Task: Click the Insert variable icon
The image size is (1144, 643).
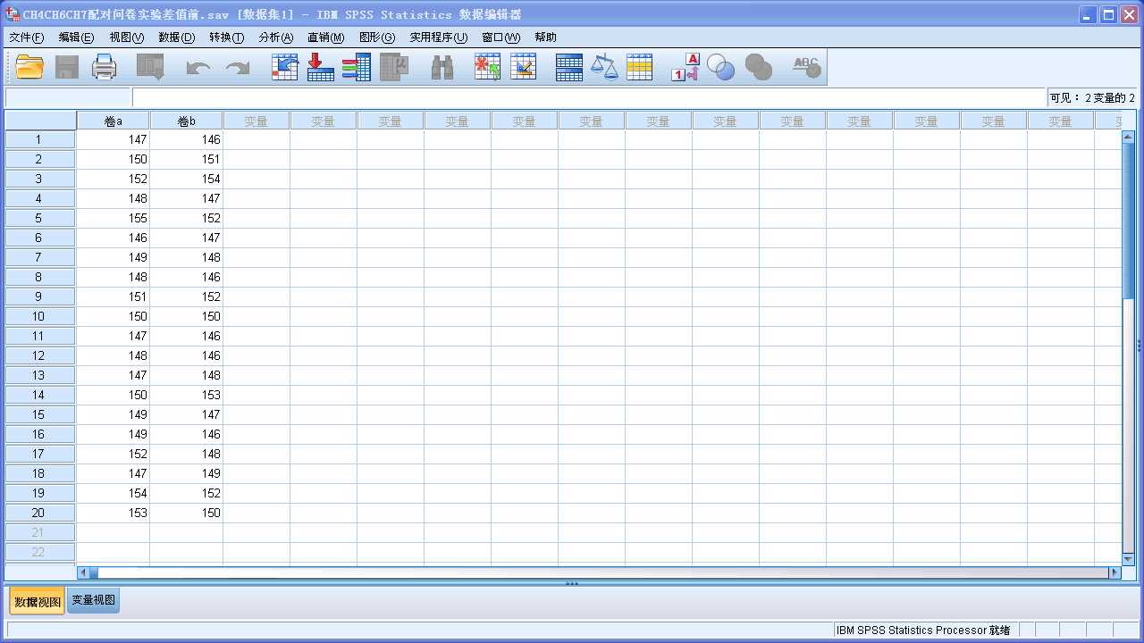Action: click(x=523, y=67)
